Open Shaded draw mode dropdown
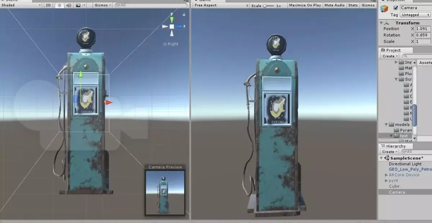The image size is (432, 223). (x=21, y=5)
